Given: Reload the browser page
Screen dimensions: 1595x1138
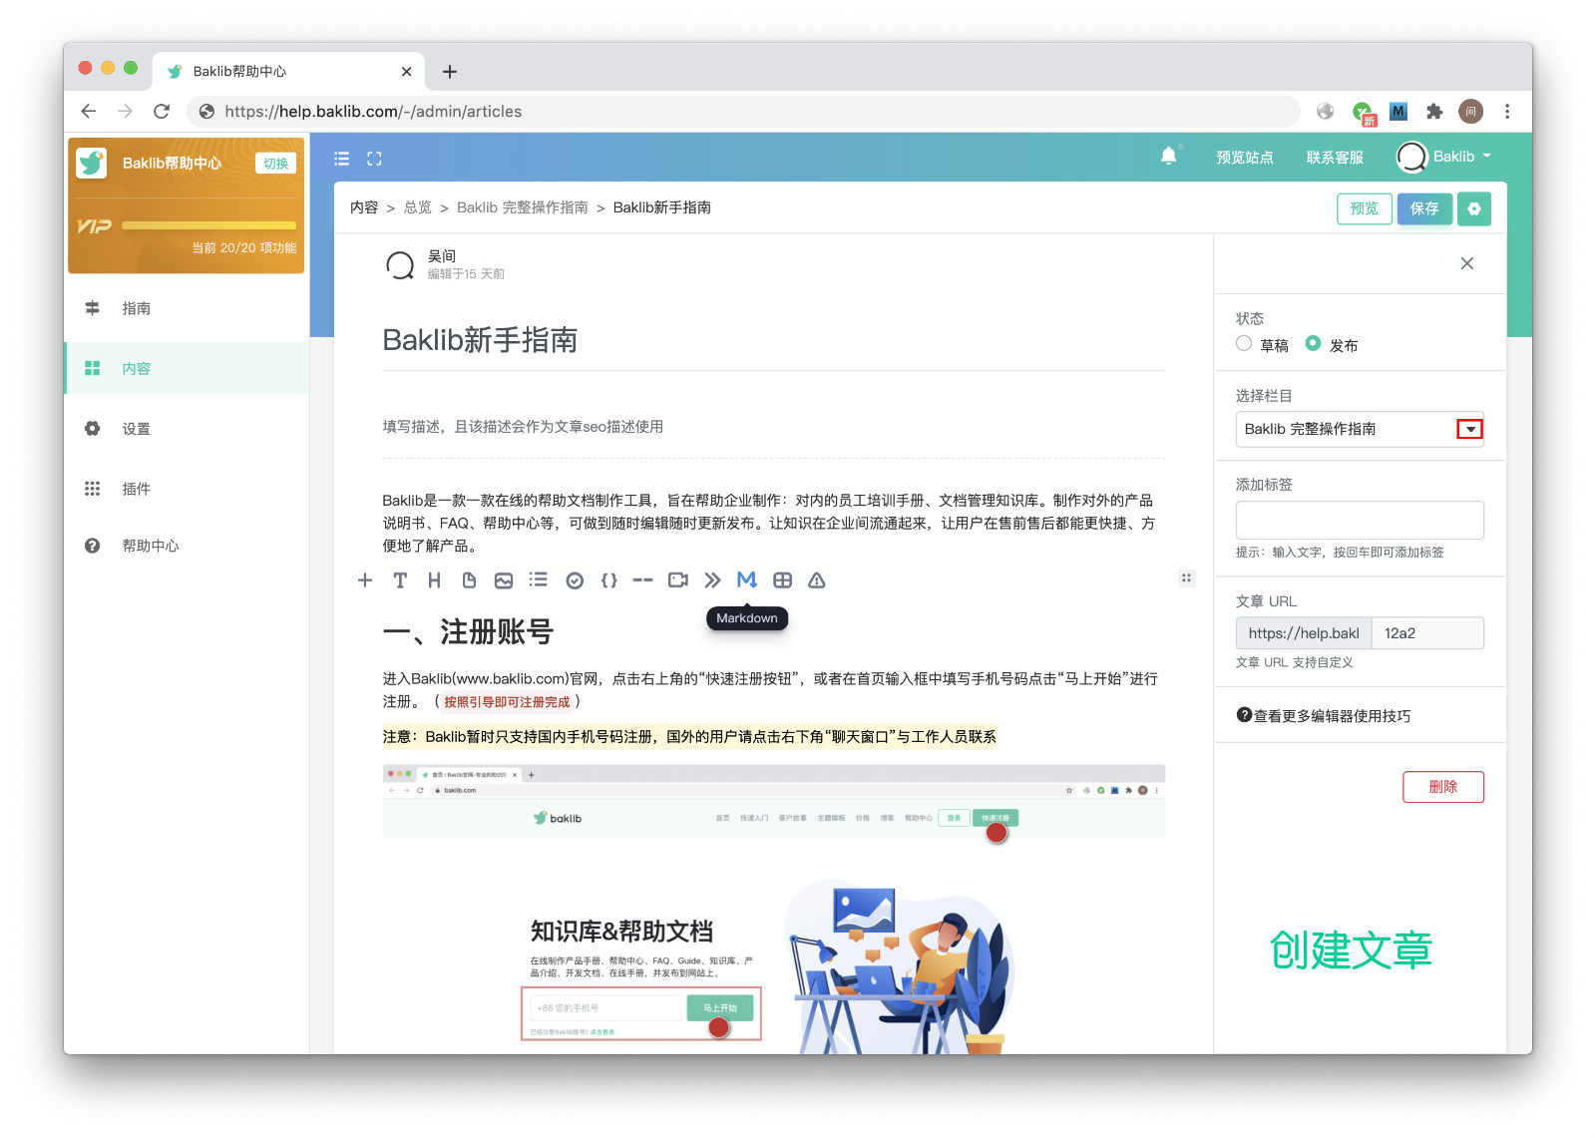Looking at the screenshot, I should click(x=162, y=112).
